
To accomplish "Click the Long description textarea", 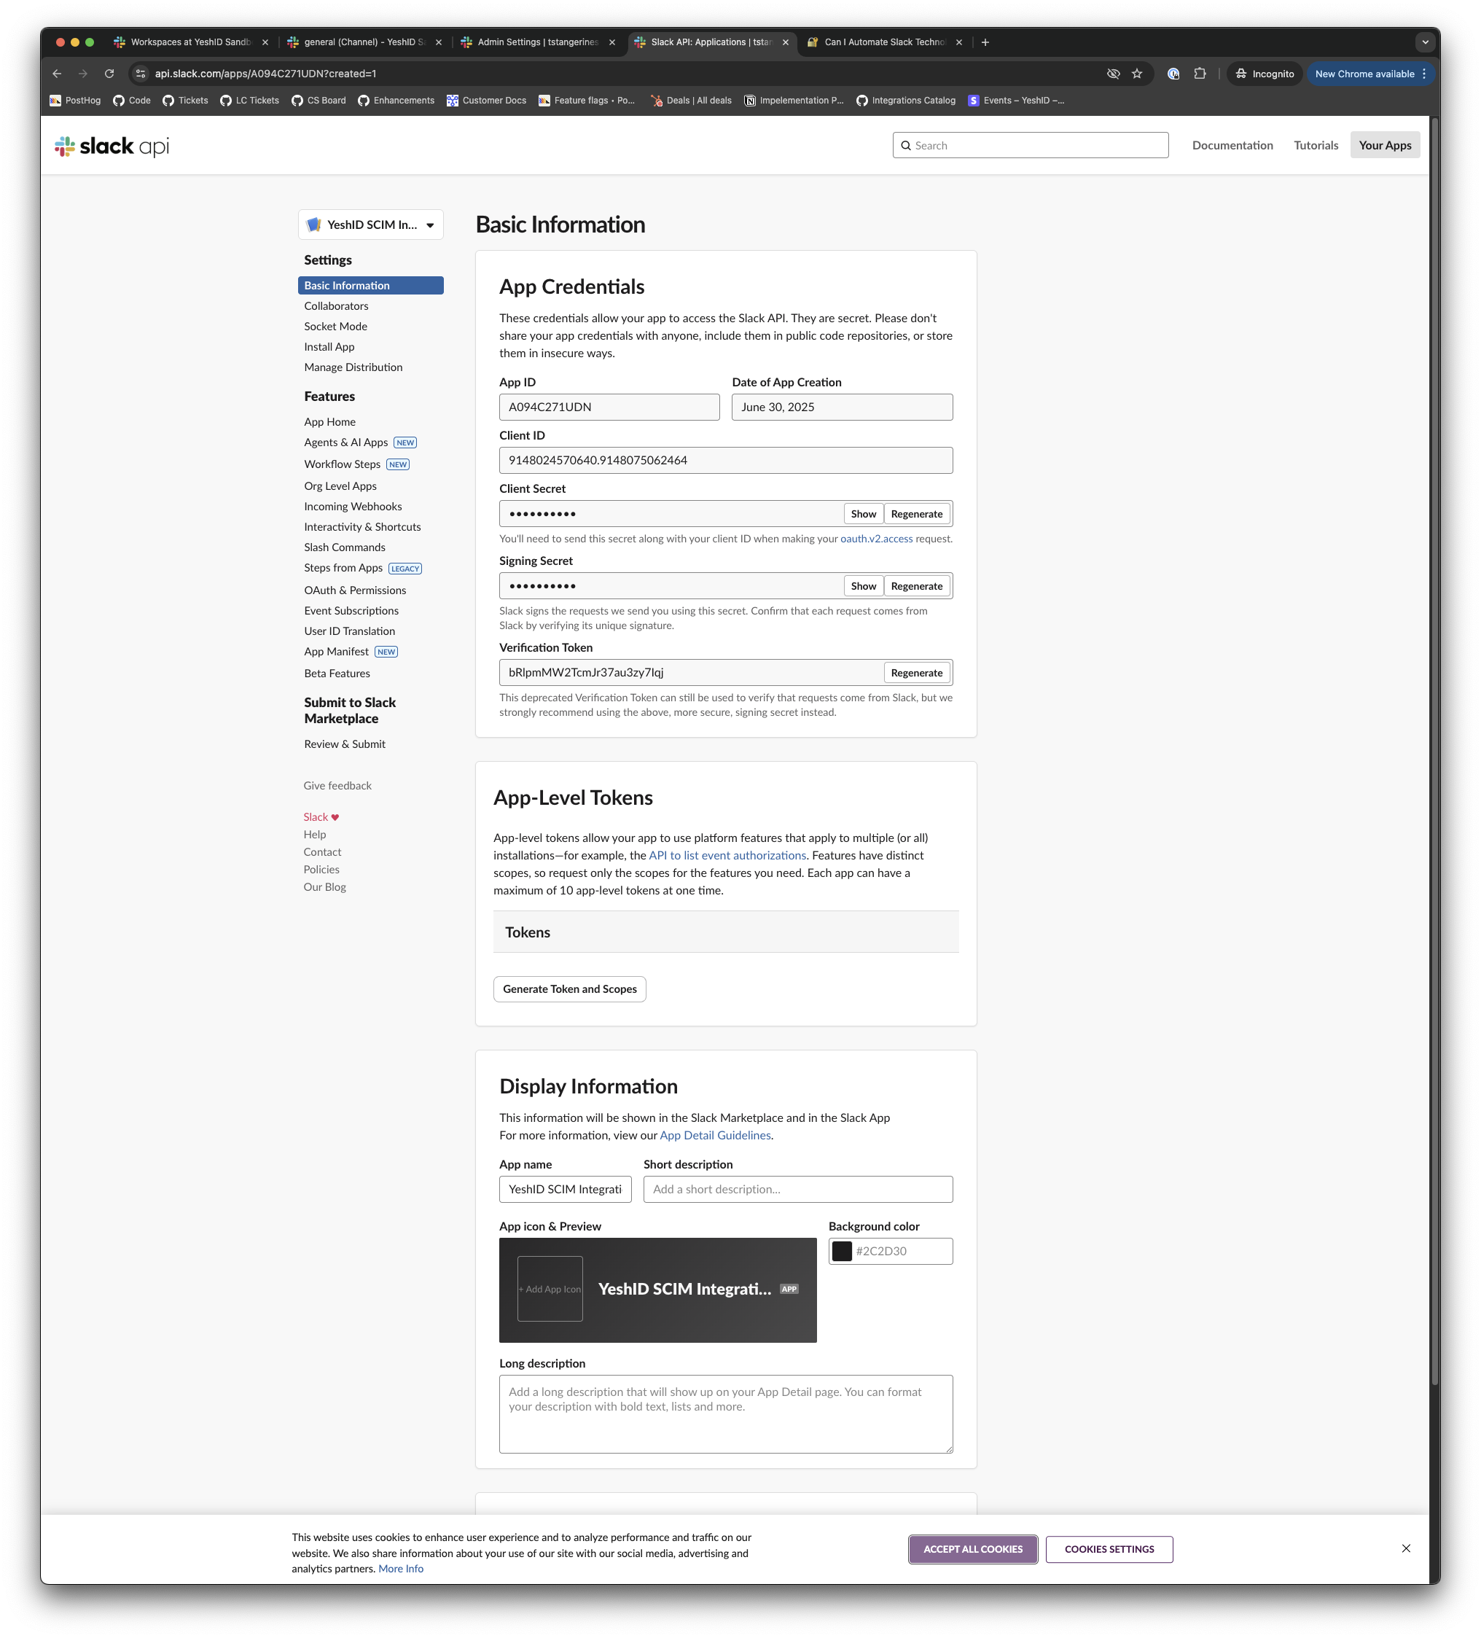I will [725, 1414].
